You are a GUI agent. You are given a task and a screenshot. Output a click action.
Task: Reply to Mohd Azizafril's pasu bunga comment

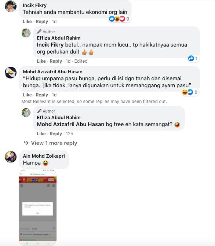click(42, 95)
